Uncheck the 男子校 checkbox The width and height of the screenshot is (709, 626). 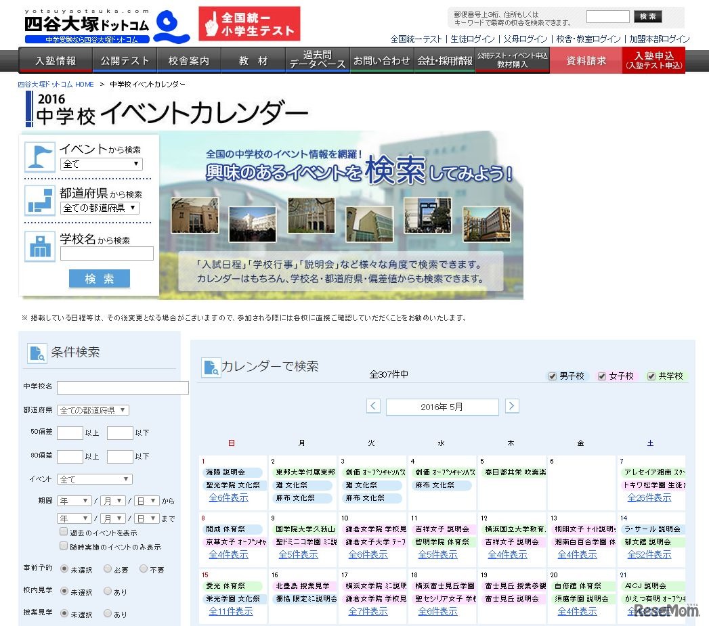point(553,376)
